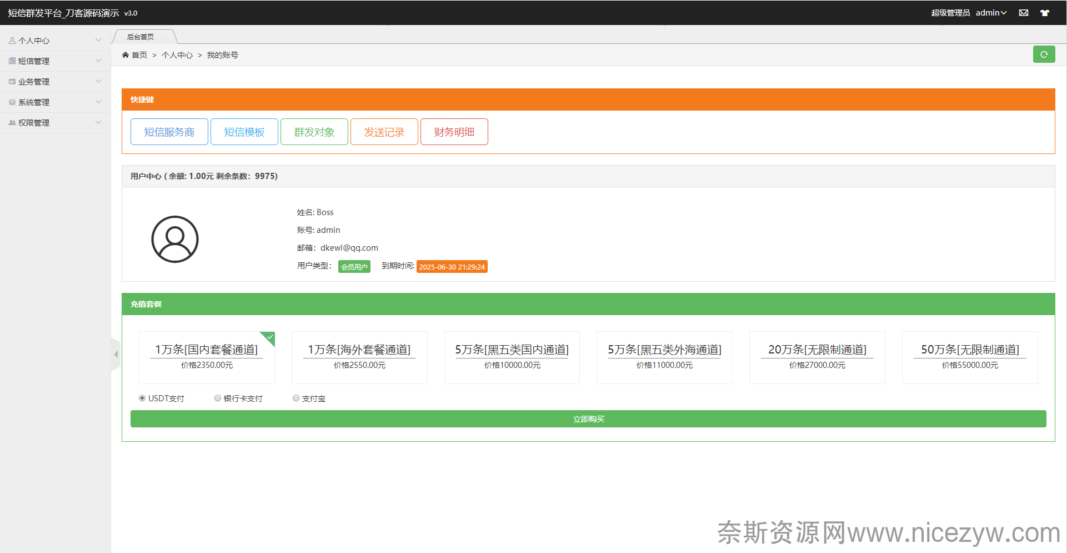Click the 短信服务商 shortcut button
Image resolution: width=1067 pixels, height=553 pixels.
169,132
